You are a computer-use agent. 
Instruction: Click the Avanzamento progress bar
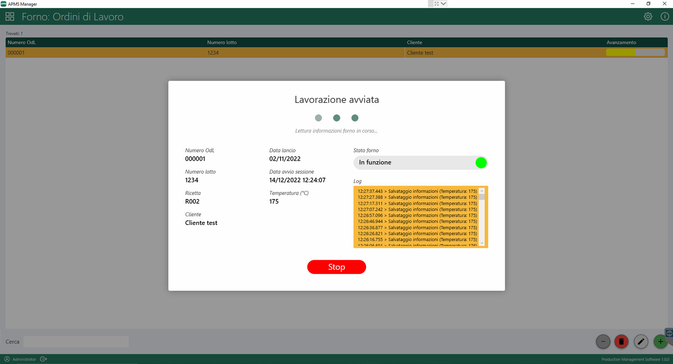(635, 53)
